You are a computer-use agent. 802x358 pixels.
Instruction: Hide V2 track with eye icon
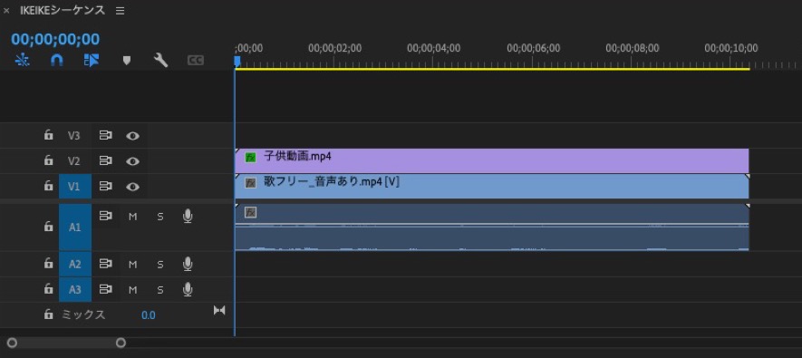click(x=133, y=161)
